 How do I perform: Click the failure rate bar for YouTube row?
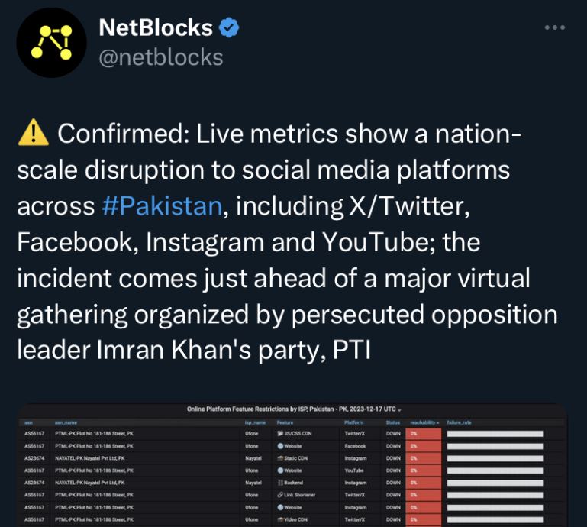(495, 470)
